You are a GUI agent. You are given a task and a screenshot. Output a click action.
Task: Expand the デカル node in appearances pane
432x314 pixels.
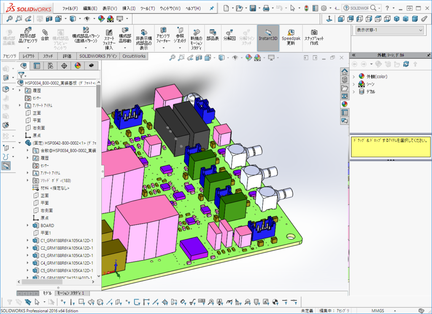click(x=354, y=91)
